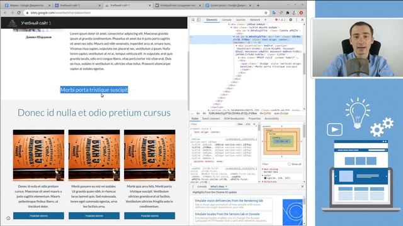Show more DevTools tabs via the chevron

coord(265,19)
